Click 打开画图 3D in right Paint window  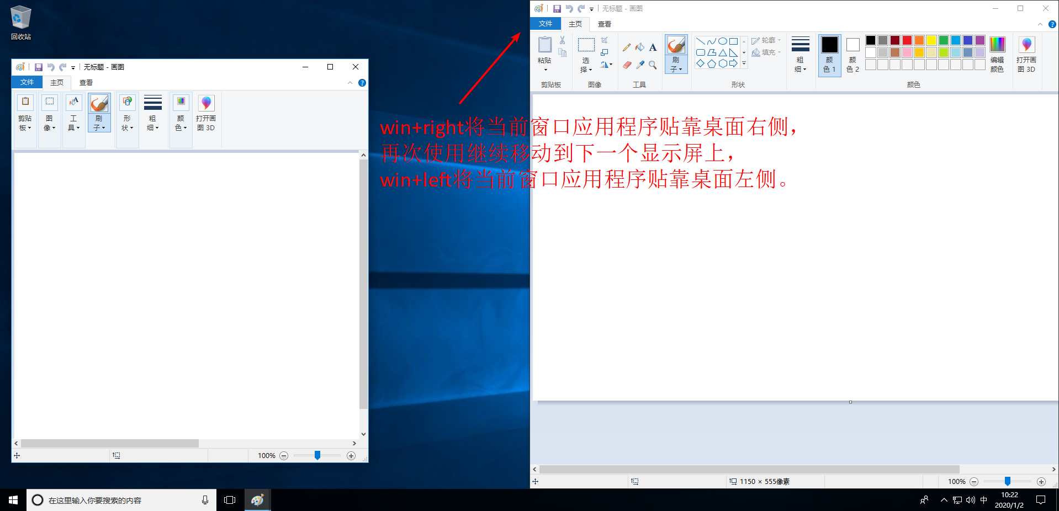pyautogui.click(x=1026, y=54)
